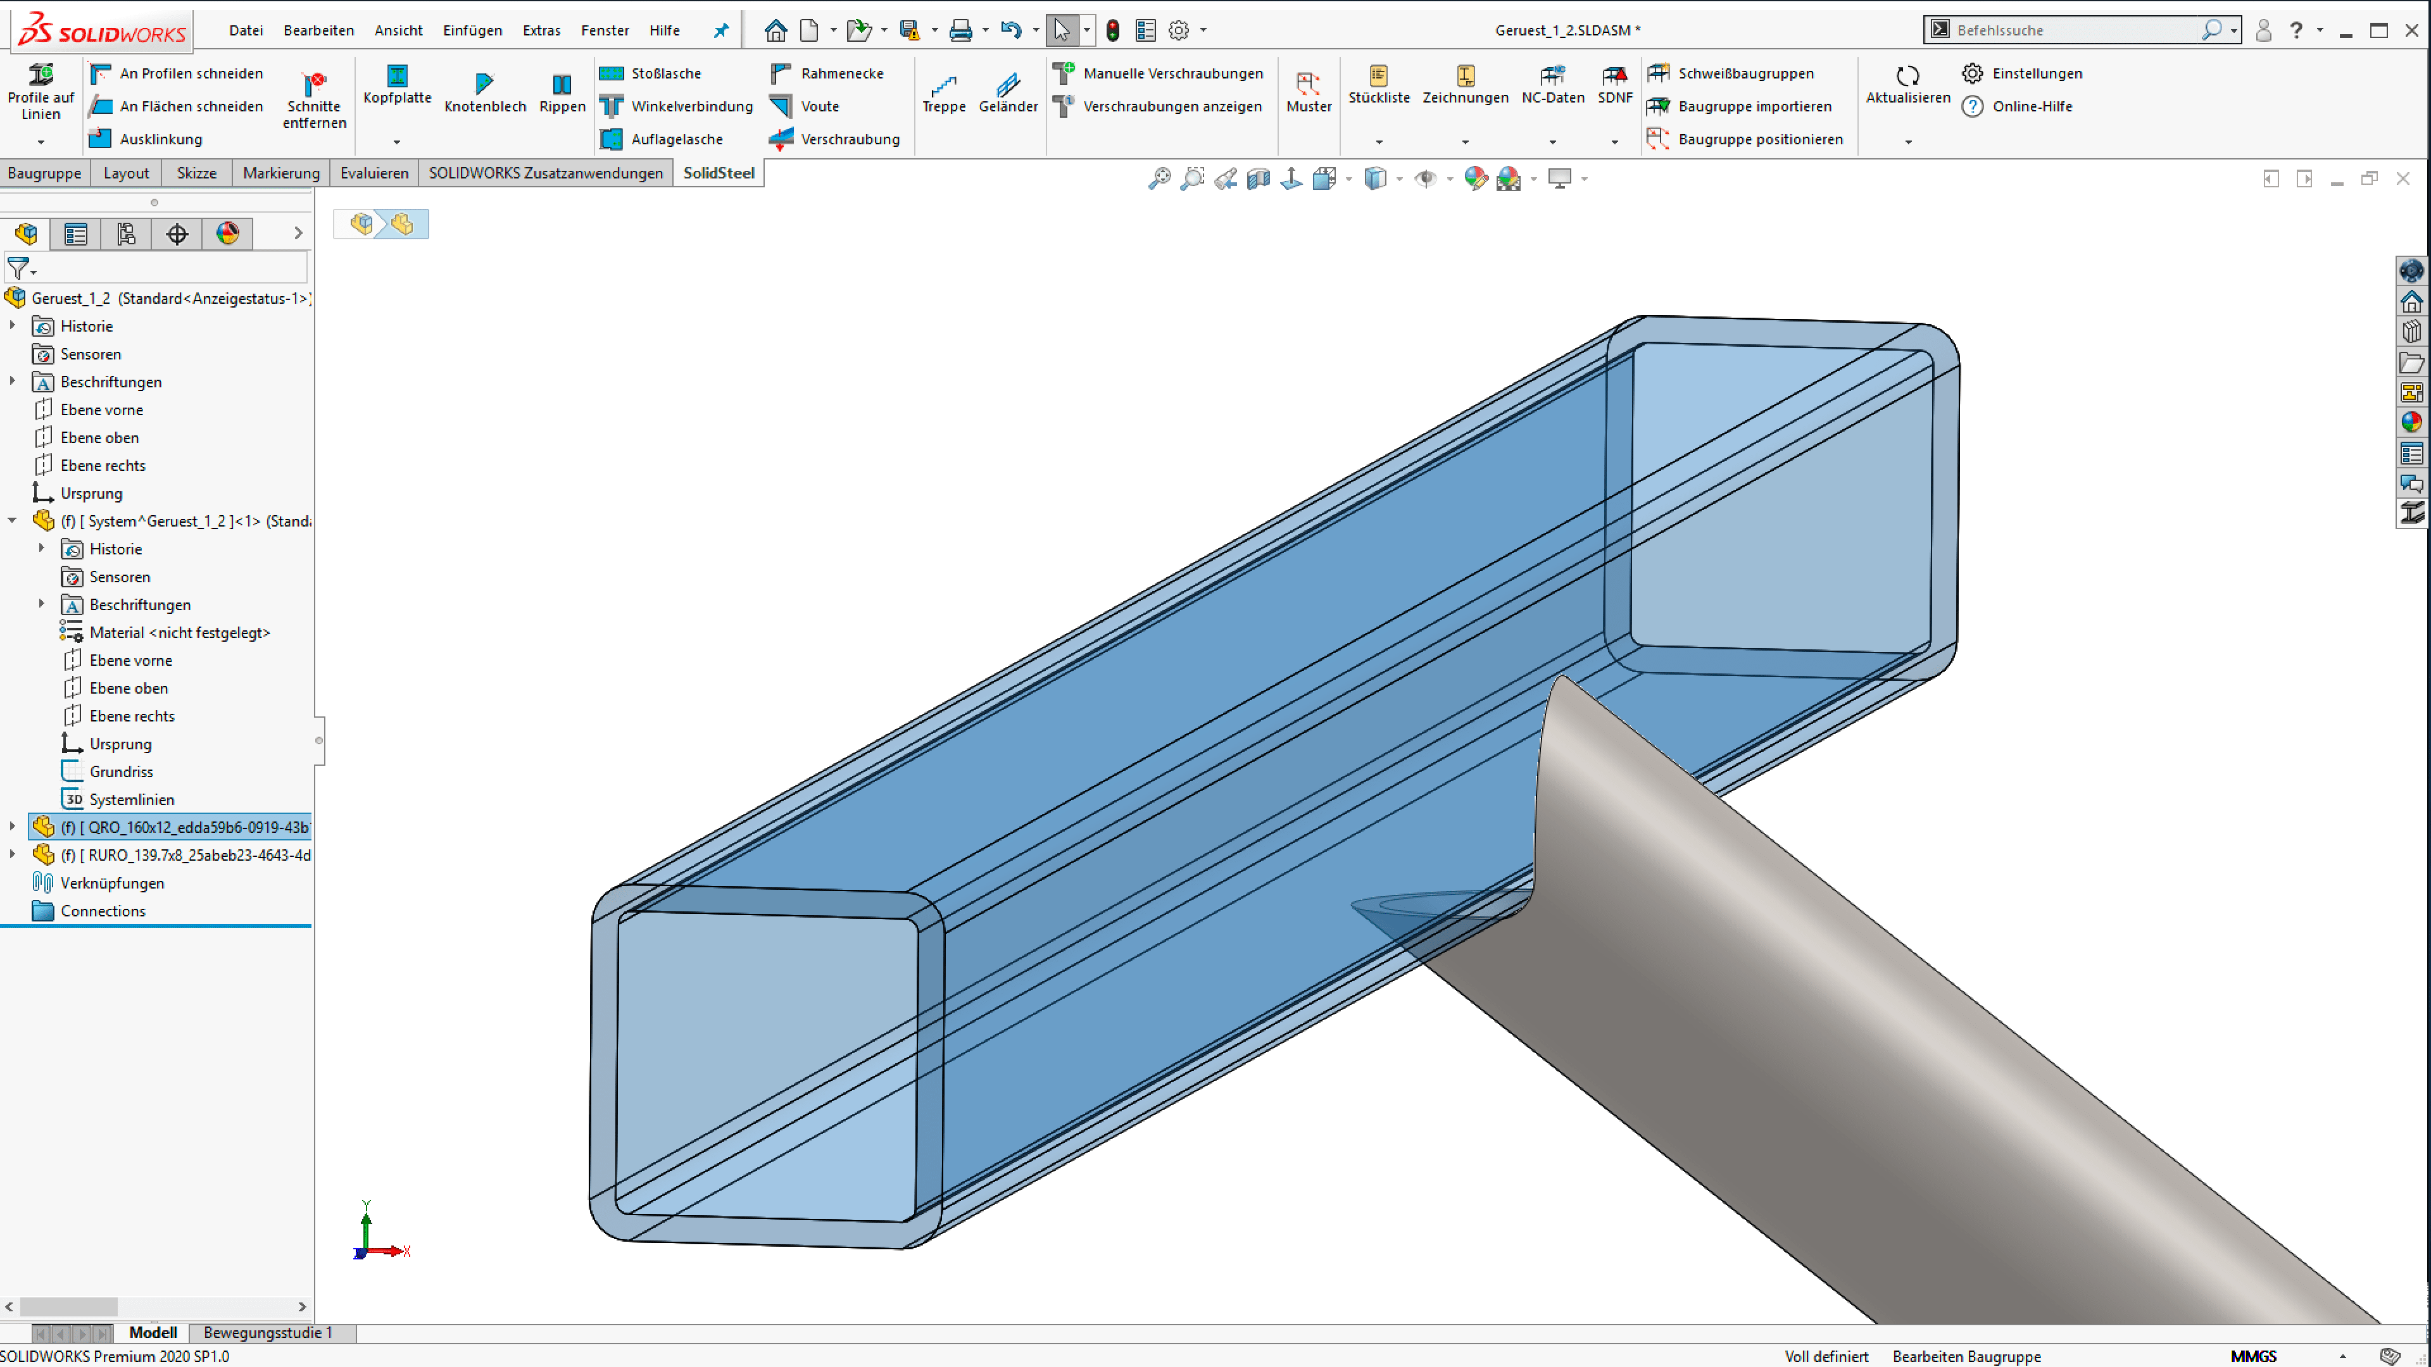
Task: Expand the top-level Beschriftungen node
Action: (12, 381)
